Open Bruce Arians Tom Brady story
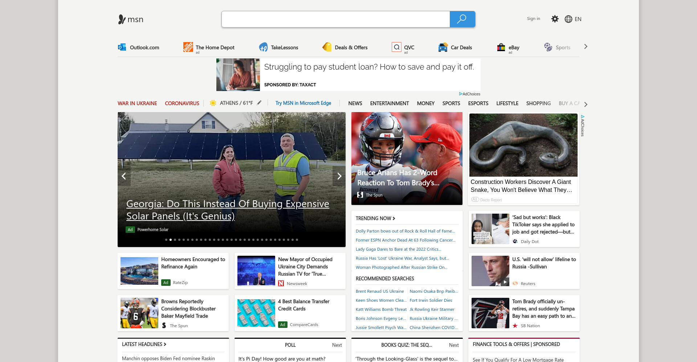This screenshot has height=362, width=697. tap(407, 159)
